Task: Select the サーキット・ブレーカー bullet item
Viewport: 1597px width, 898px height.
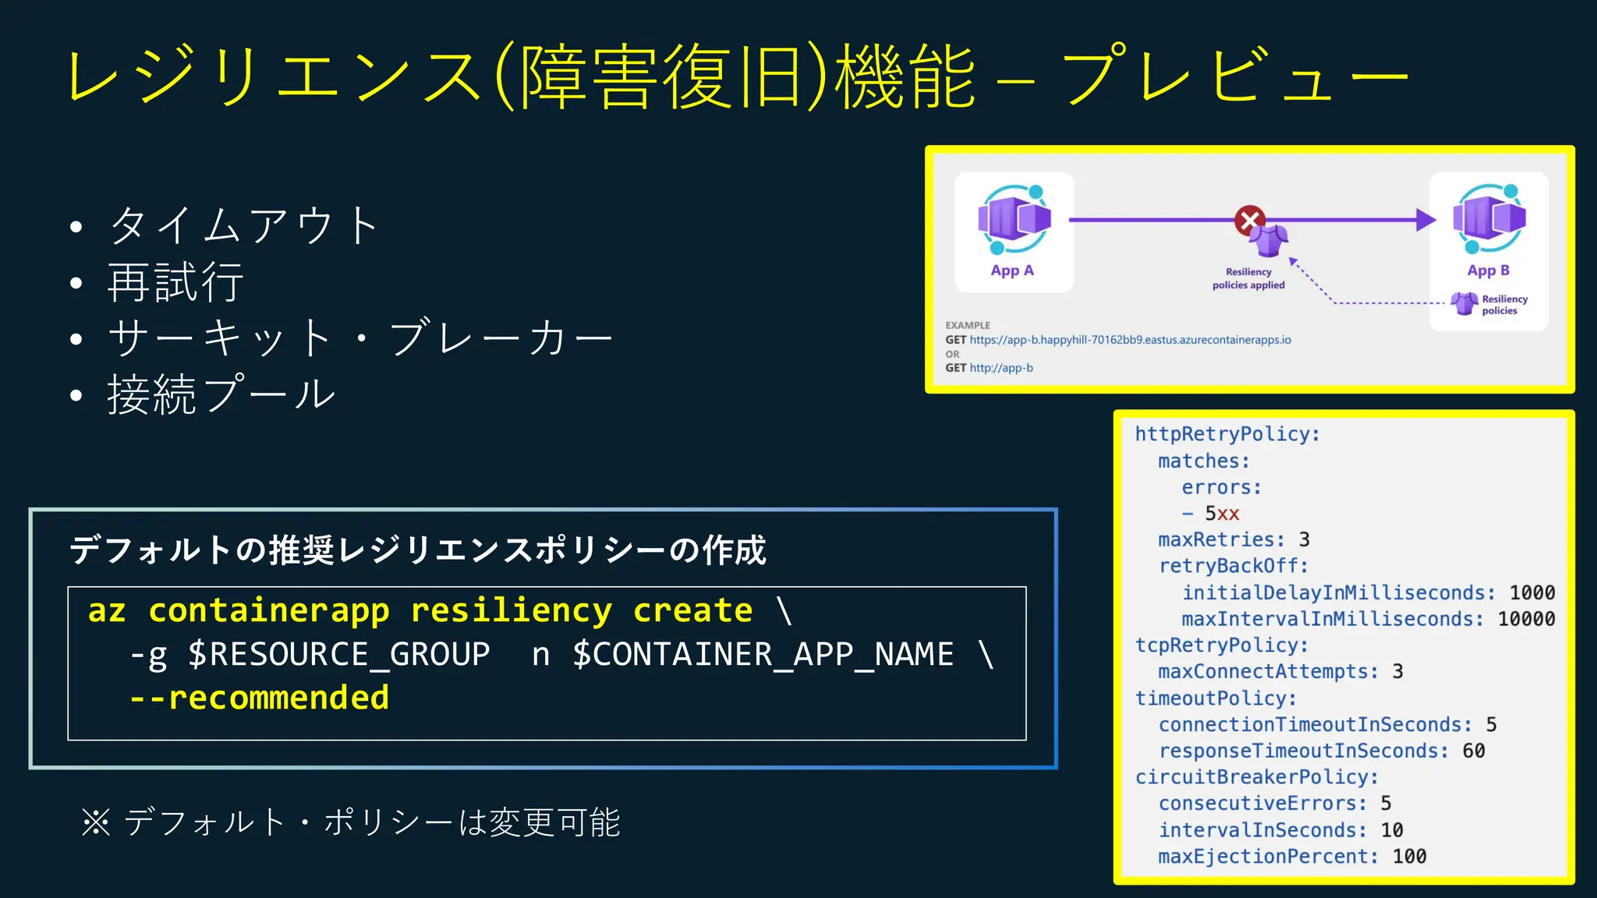Action: [359, 338]
